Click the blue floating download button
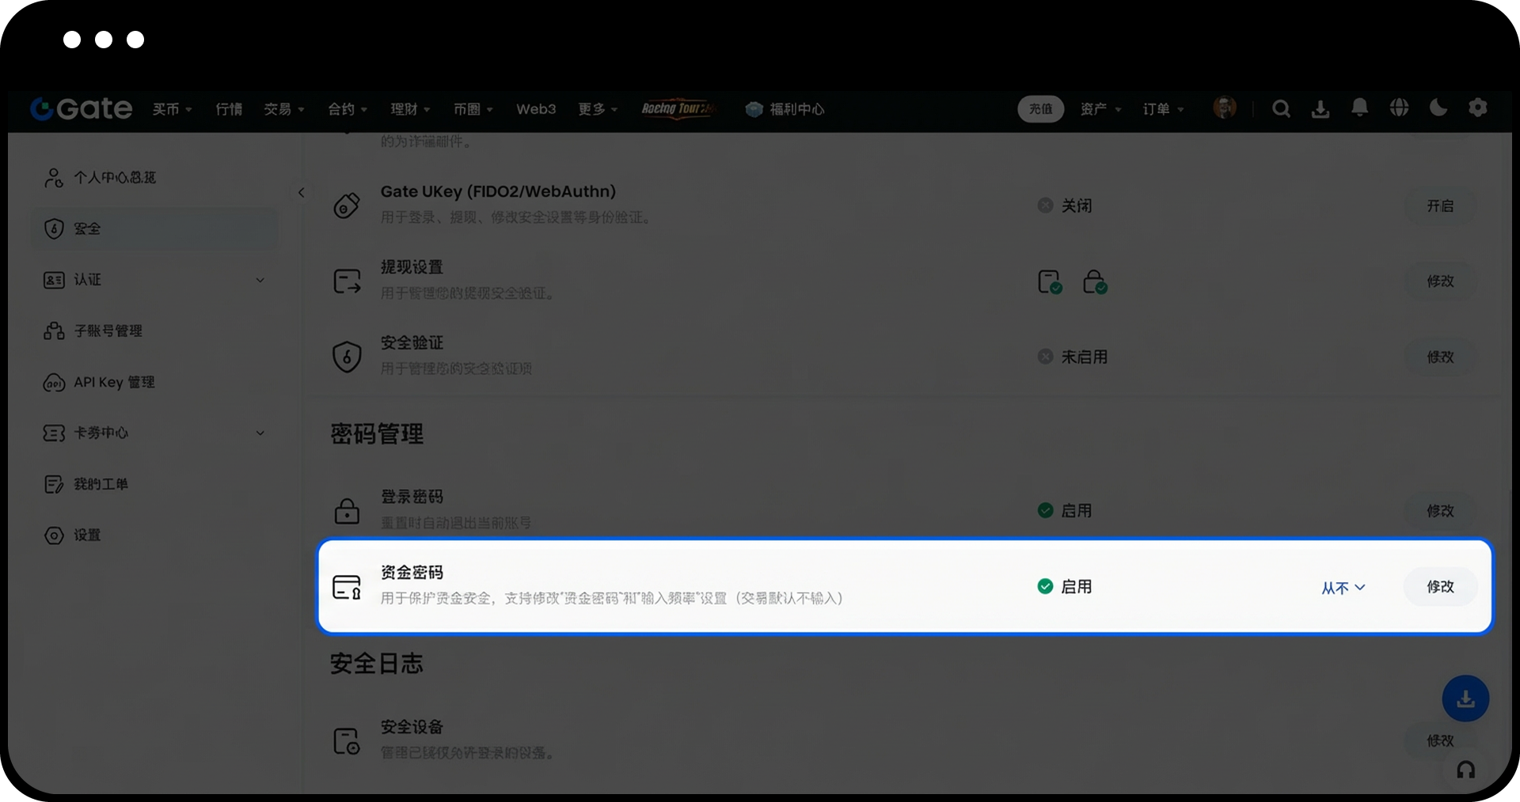Image resolution: width=1520 pixels, height=802 pixels. tap(1465, 698)
